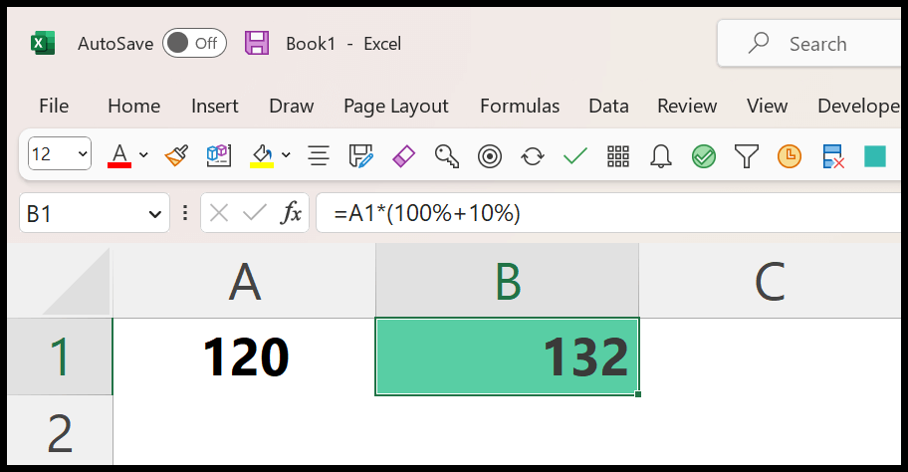Image resolution: width=908 pixels, height=472 pixels.
Task: Click the green circled check icon
Action: pos(704,156)
